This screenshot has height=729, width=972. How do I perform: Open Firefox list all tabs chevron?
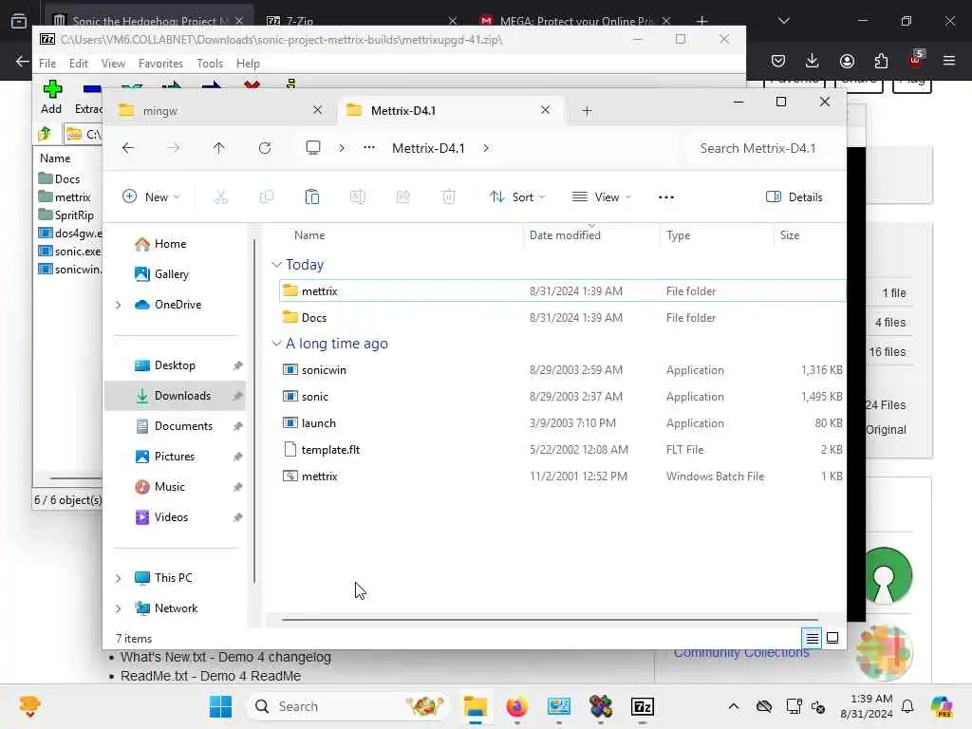[783, 21]
